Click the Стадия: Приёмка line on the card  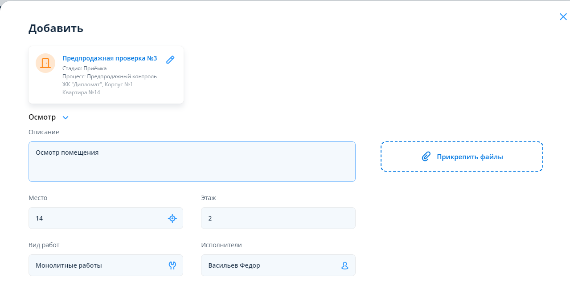[x=84, y=68]
